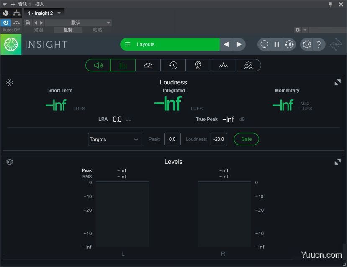Collapse the window menu triangle in title bar
This screenshot has height=267, width=347.
pos(5,4)
